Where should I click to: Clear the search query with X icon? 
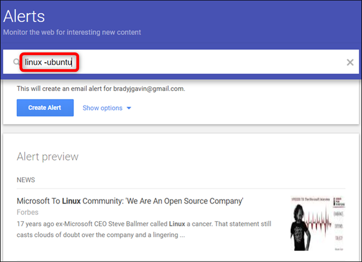pos(350,62)
